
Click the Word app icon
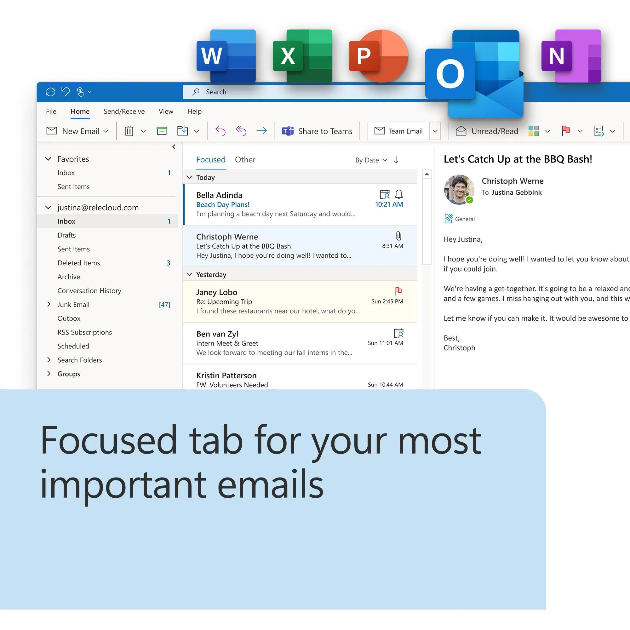(226, 56)
